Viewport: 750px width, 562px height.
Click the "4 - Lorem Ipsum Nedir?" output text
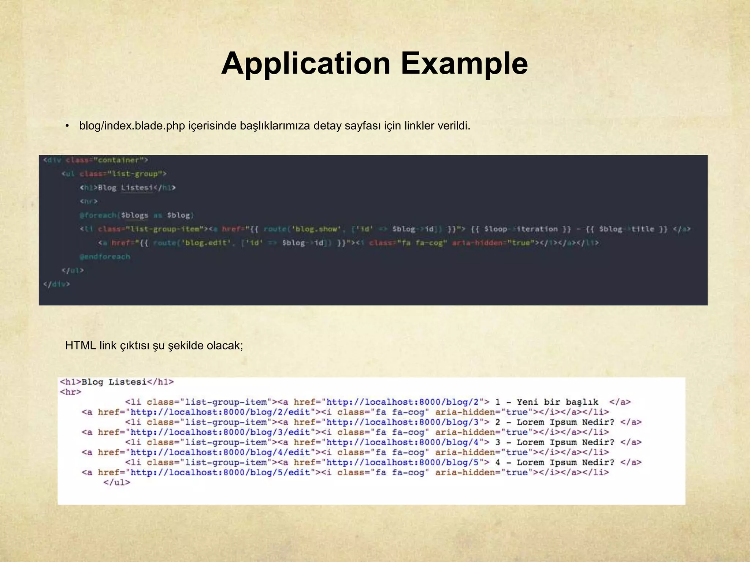[555, 462]
